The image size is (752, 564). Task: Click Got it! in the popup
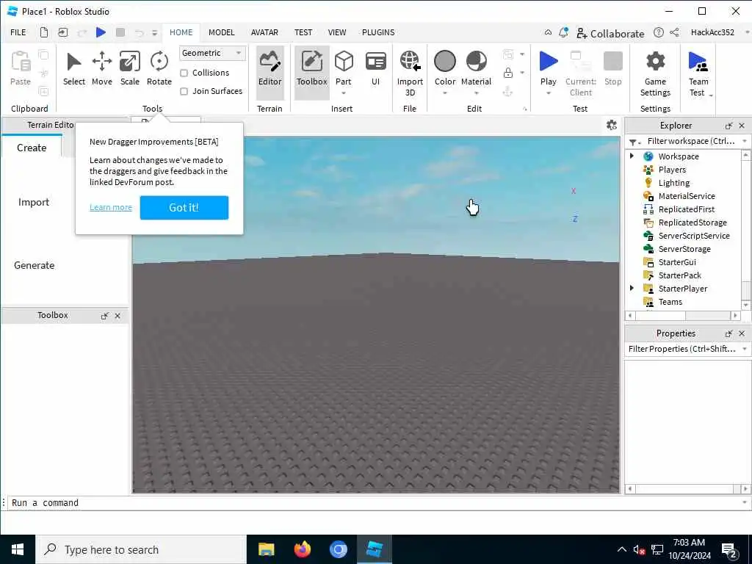(184, 208)
